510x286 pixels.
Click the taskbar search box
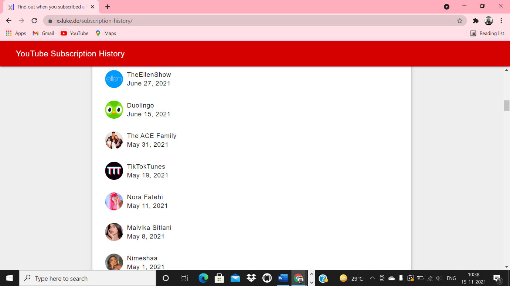pos(88,278)
